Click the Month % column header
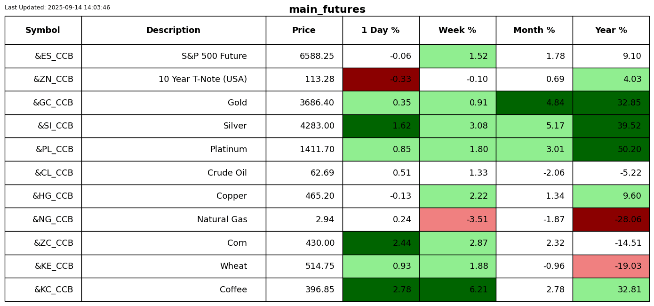Viewport: 654px width, 306px height. (534, 30)
